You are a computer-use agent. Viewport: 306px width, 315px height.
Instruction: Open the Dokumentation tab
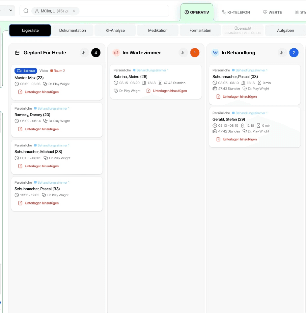72,30
